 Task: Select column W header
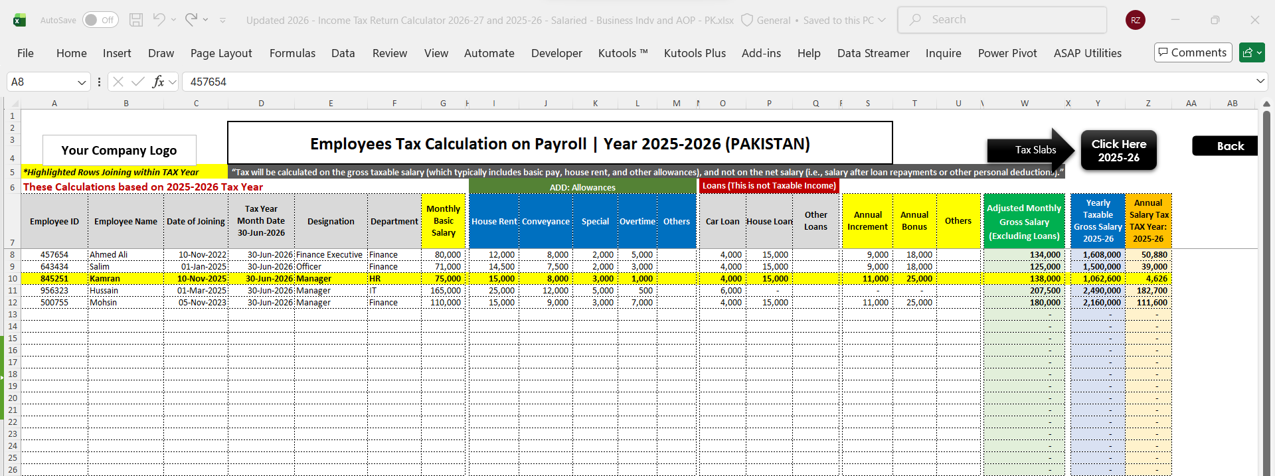[x=1025, y=103]
